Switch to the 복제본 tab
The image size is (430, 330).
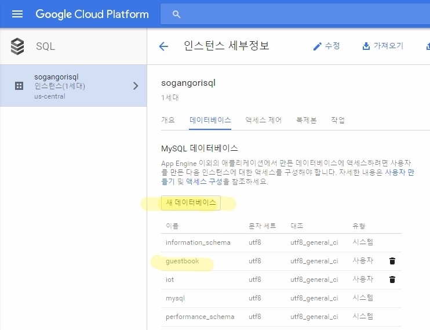point(307,120)
